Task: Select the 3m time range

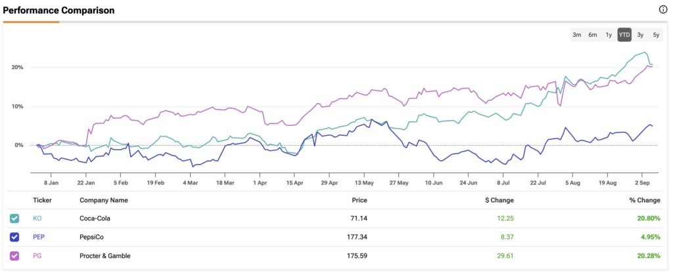Action: pos(576,35)
